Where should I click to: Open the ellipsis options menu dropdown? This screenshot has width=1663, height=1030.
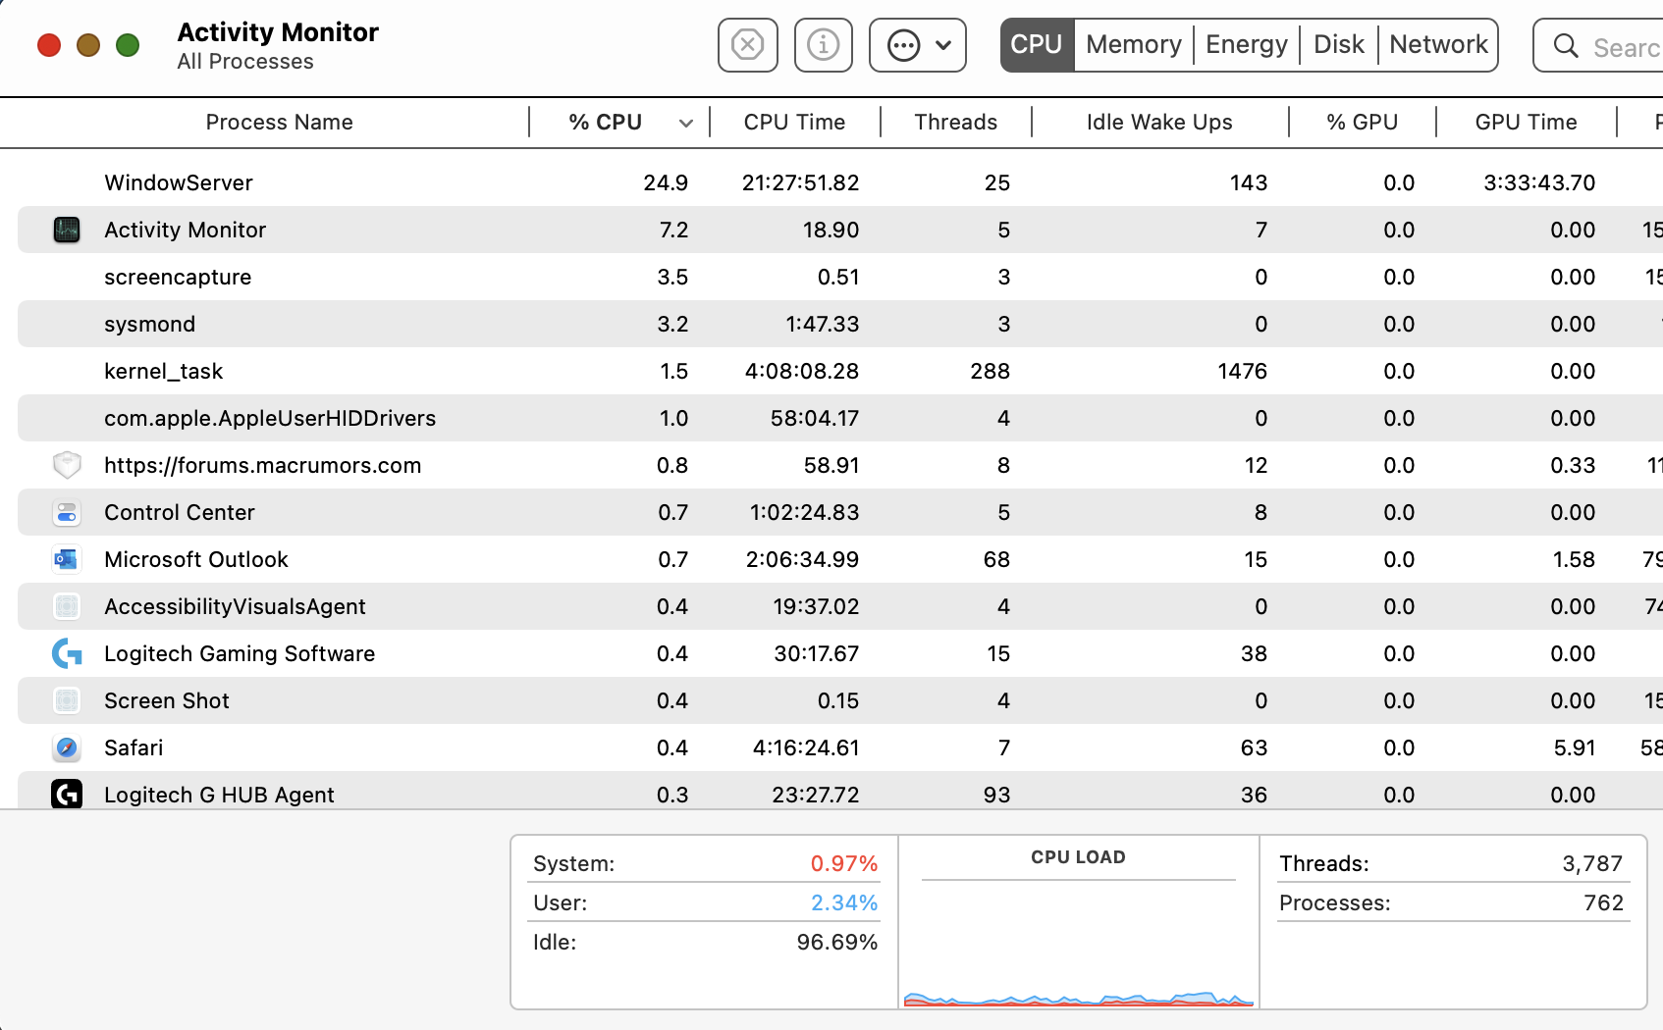click(x=918, y=45)
